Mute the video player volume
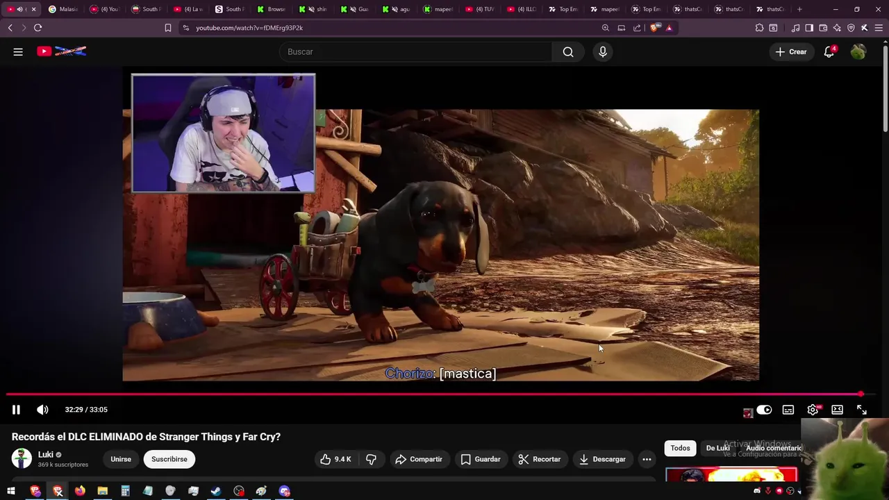 (x=42, y=410)
